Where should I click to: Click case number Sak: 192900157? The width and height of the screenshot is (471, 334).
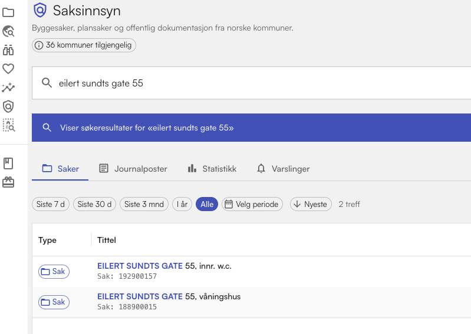click(x=127, y=276)
